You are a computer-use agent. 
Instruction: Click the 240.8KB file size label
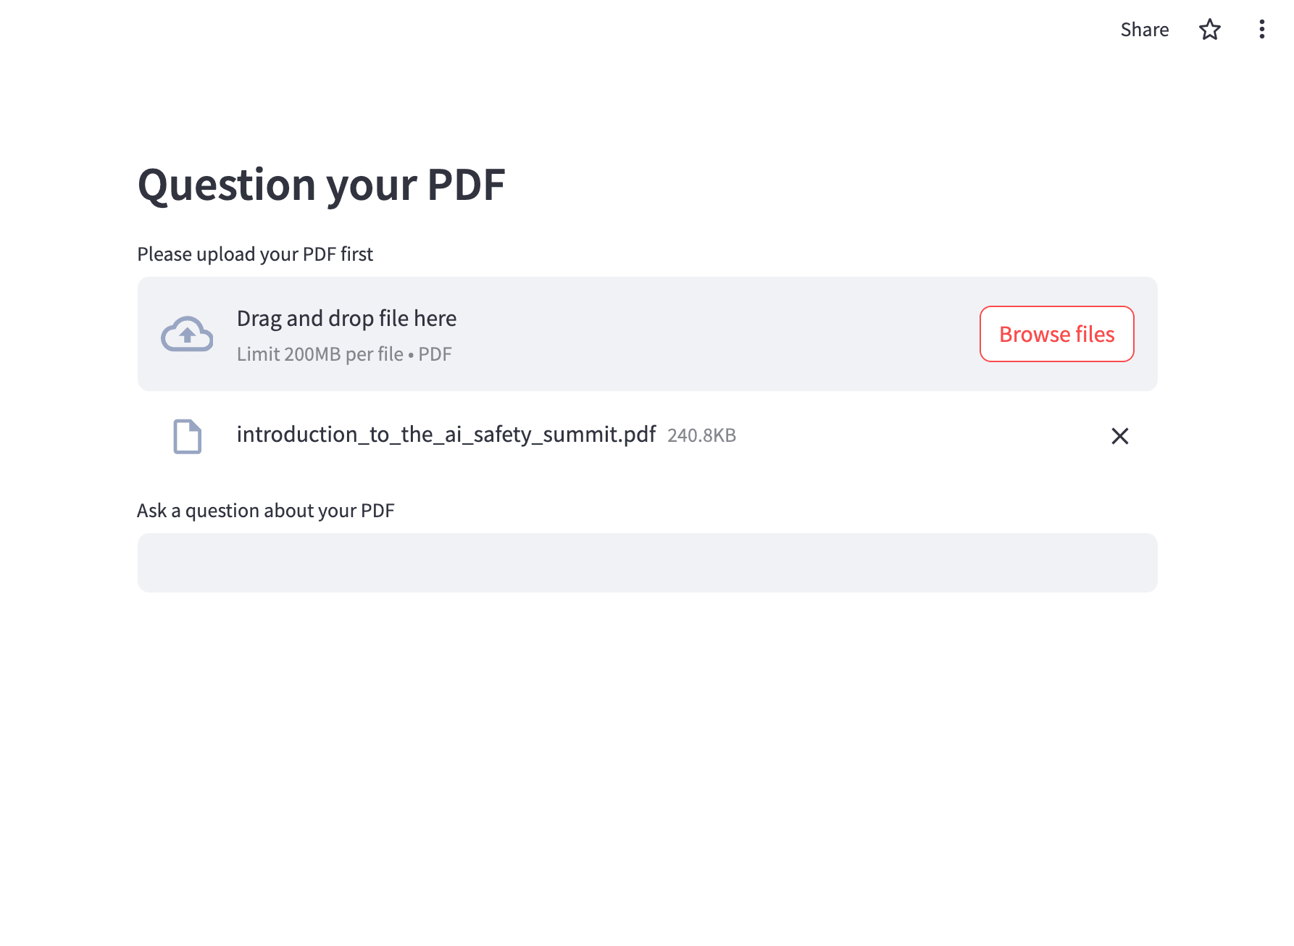tap(701, 435)
